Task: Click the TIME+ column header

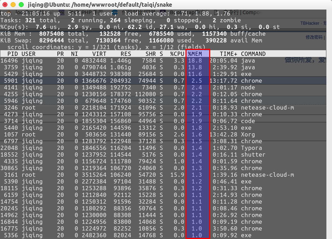Action: coord(228,54)
